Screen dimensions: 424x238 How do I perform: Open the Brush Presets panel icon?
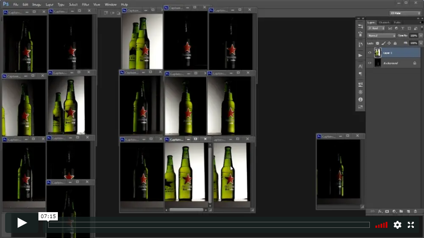[361, 26]
